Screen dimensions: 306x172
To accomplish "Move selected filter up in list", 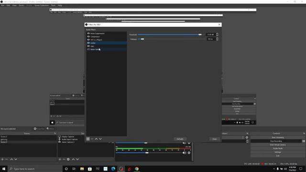I will [96, 139].
